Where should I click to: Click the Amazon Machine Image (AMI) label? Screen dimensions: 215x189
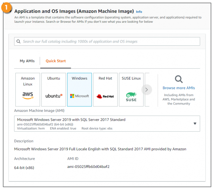(x=39, y=111)
